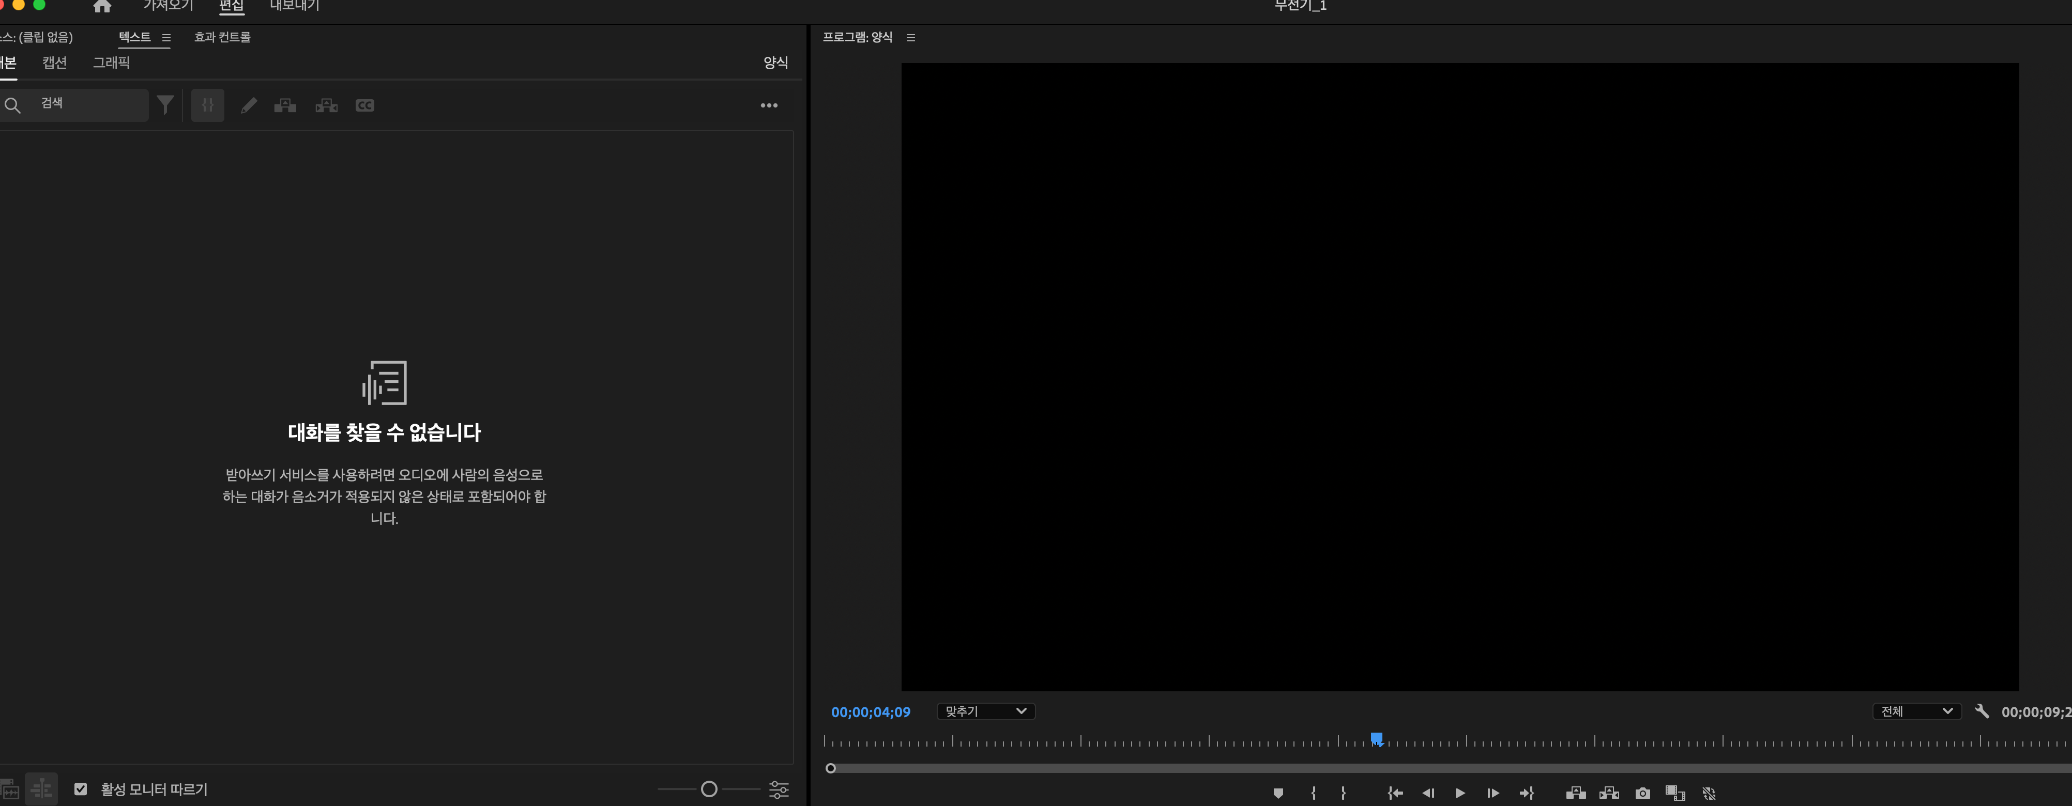Click the Overwrite icon in the Text panel
The image size is (2072, 806).
[x=327, y=105]
